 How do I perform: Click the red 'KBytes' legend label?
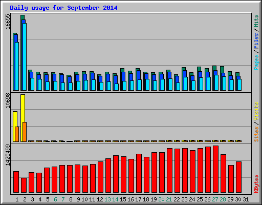click(256, 184)
